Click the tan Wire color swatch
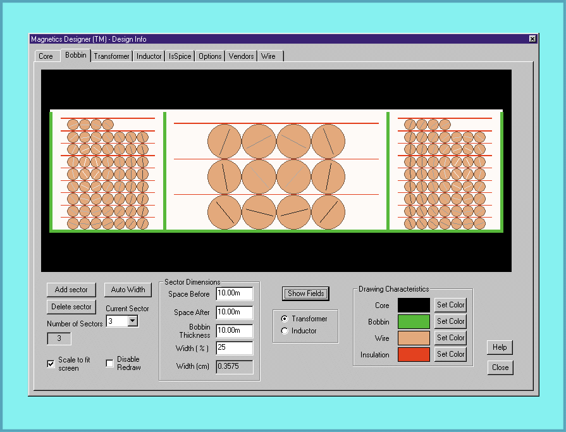Image resolution: width=566 pixels, height=432 pixels. (x=414, y=338)
